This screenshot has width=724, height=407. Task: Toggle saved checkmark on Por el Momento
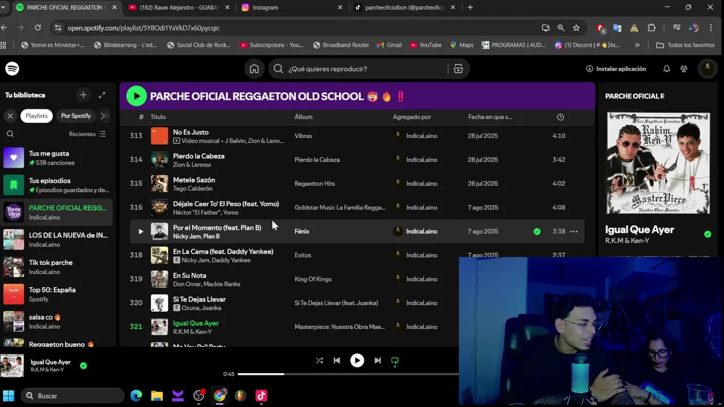click(537, 231)
